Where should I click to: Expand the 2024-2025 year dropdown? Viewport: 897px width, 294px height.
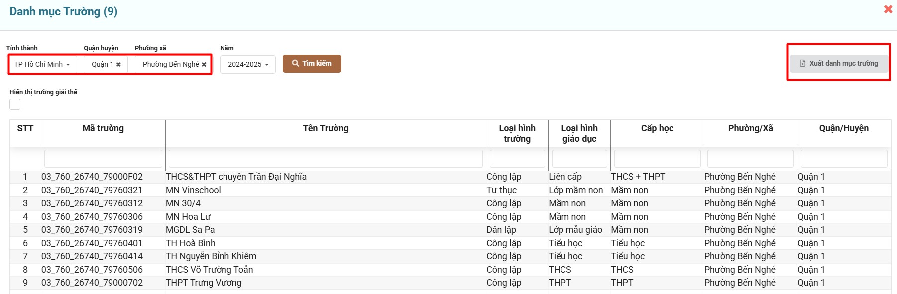tap(248, 65)
